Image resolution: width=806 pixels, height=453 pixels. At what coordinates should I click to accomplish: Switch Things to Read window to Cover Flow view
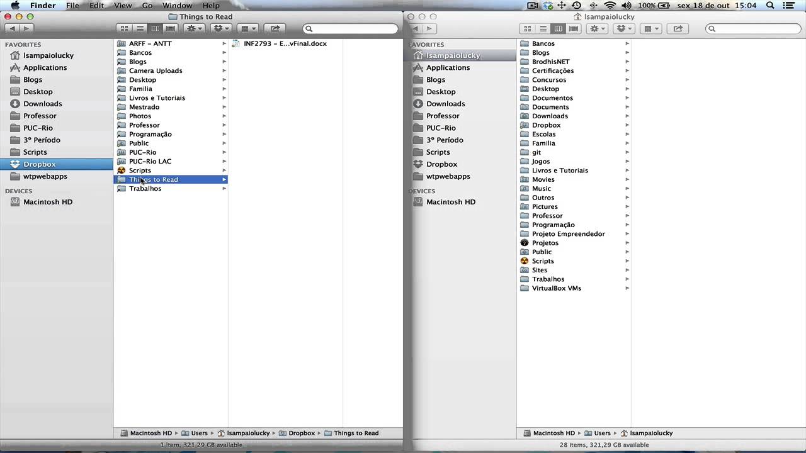pyautogui.click(x=170, y=28)
